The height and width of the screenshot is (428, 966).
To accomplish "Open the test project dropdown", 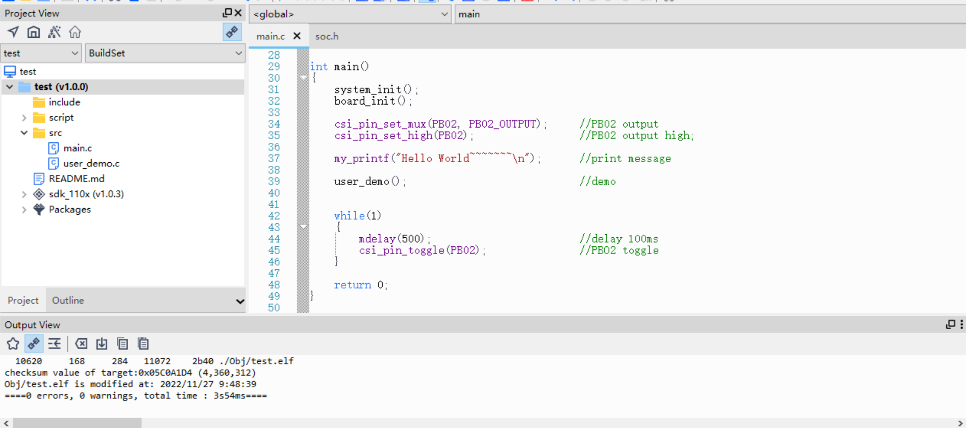I will [41, 53].
